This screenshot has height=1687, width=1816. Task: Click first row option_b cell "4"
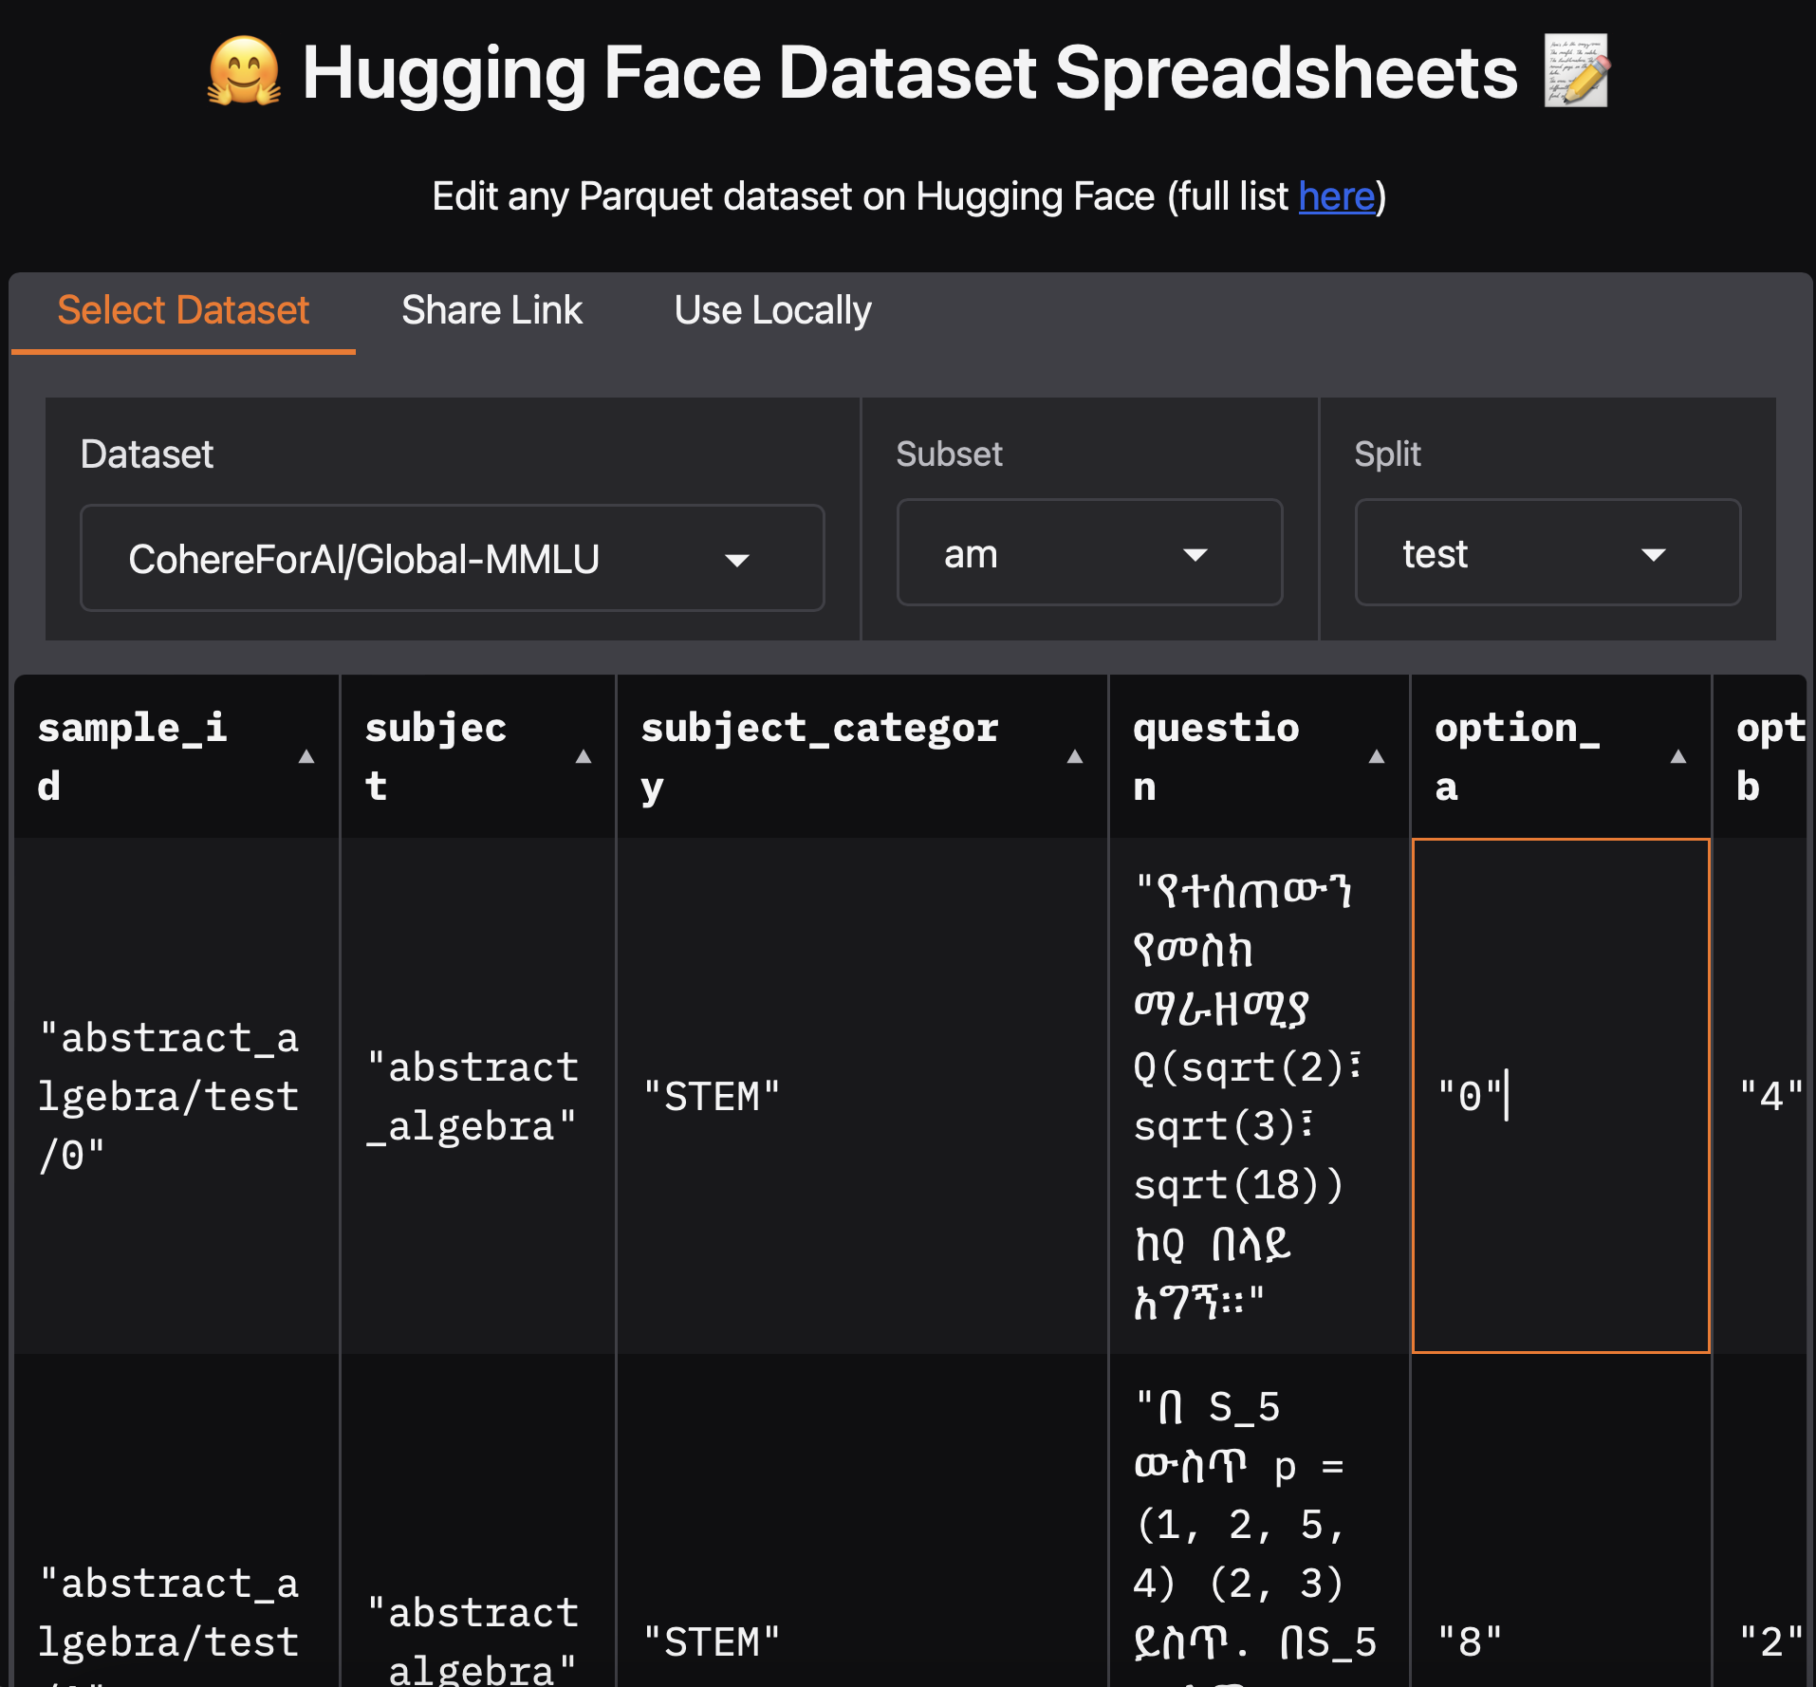[1769, 1096]
